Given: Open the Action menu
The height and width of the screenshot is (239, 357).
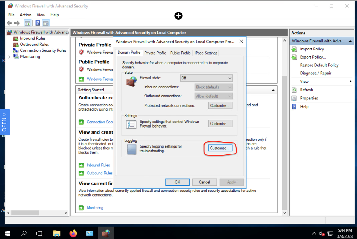Looking at the screenshot, I should tap(25, 15).
